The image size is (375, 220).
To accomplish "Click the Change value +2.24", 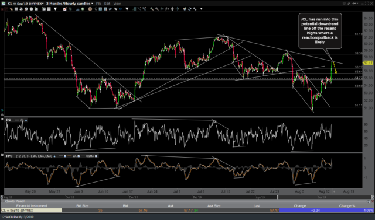I will click(315, 211).
